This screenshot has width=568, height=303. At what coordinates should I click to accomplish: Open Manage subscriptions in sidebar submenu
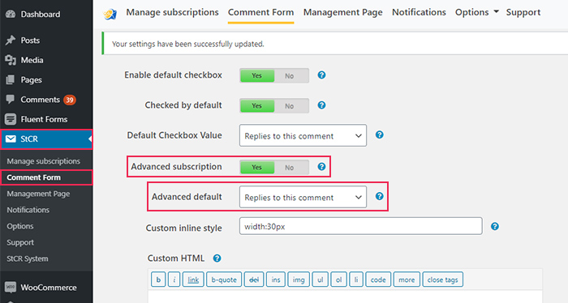tap(44, 161)
